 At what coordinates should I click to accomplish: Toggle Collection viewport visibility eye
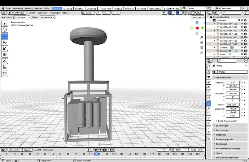tap(242, 20)
